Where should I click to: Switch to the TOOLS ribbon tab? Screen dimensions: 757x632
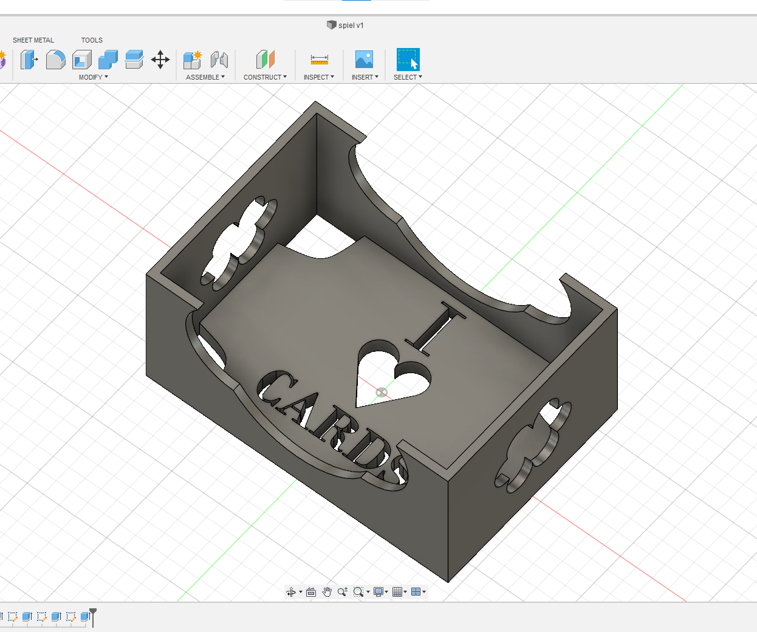click(92, 40)
